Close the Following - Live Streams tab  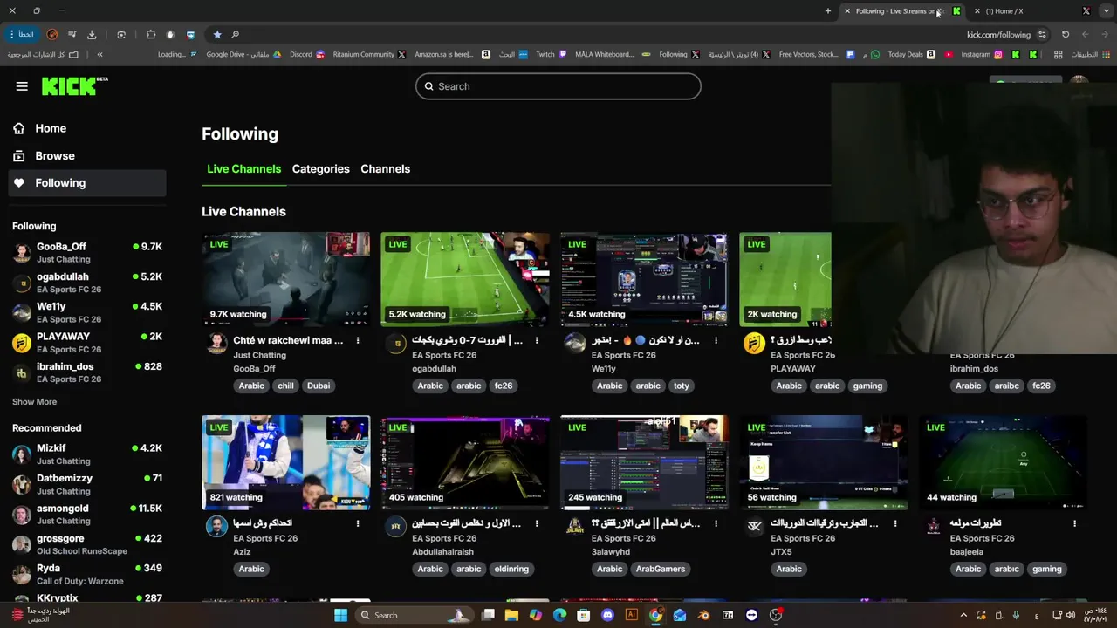847,11
